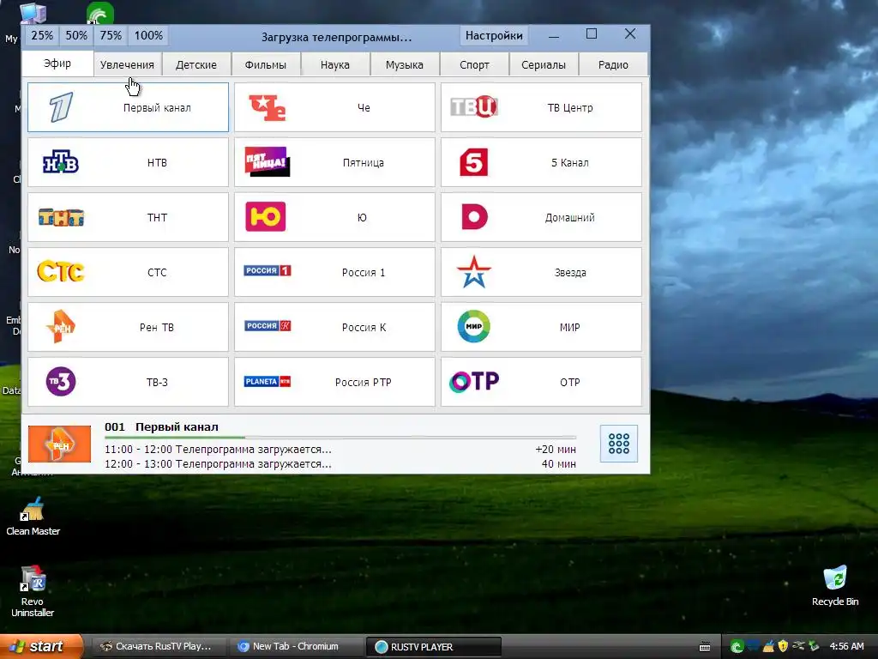Click the Звезда channel label
The width and height of the screenshot is (878, 659).
pos(570,272)
